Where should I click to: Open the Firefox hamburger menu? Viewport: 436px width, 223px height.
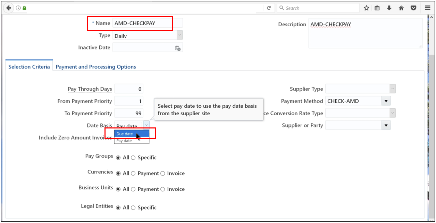(x=427, y=8)
